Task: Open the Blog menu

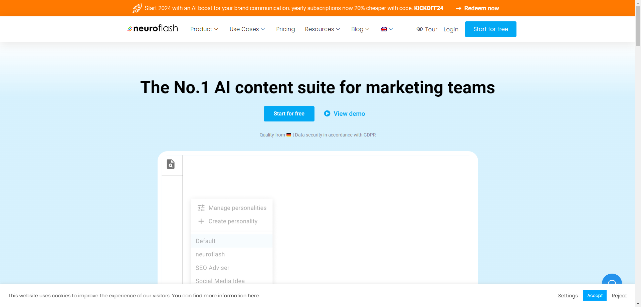Action: [x=360, y=29]
